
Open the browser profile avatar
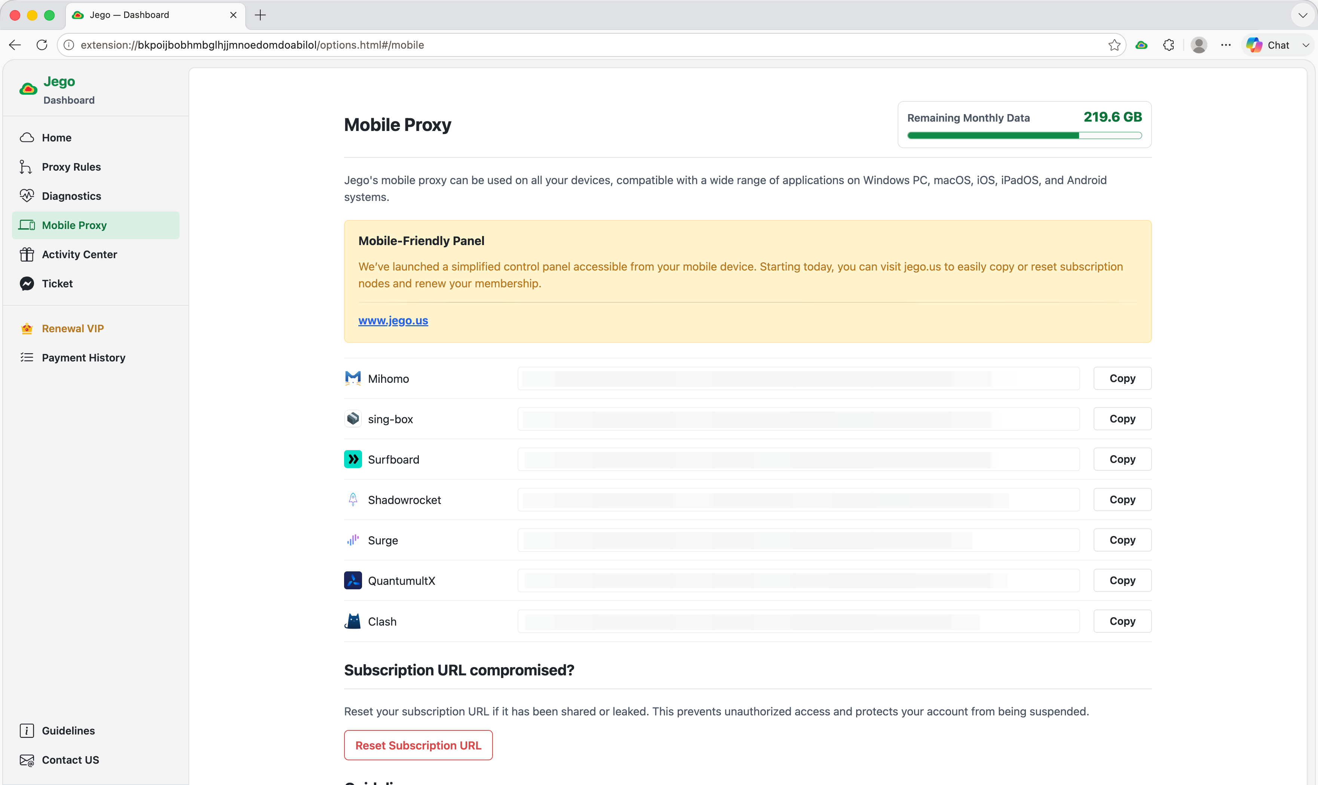coord(1199,45)
